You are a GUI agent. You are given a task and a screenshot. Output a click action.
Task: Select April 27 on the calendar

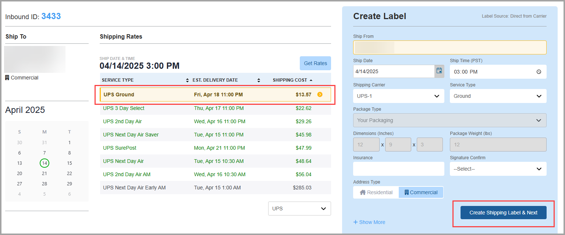click(x=19, y=184)
